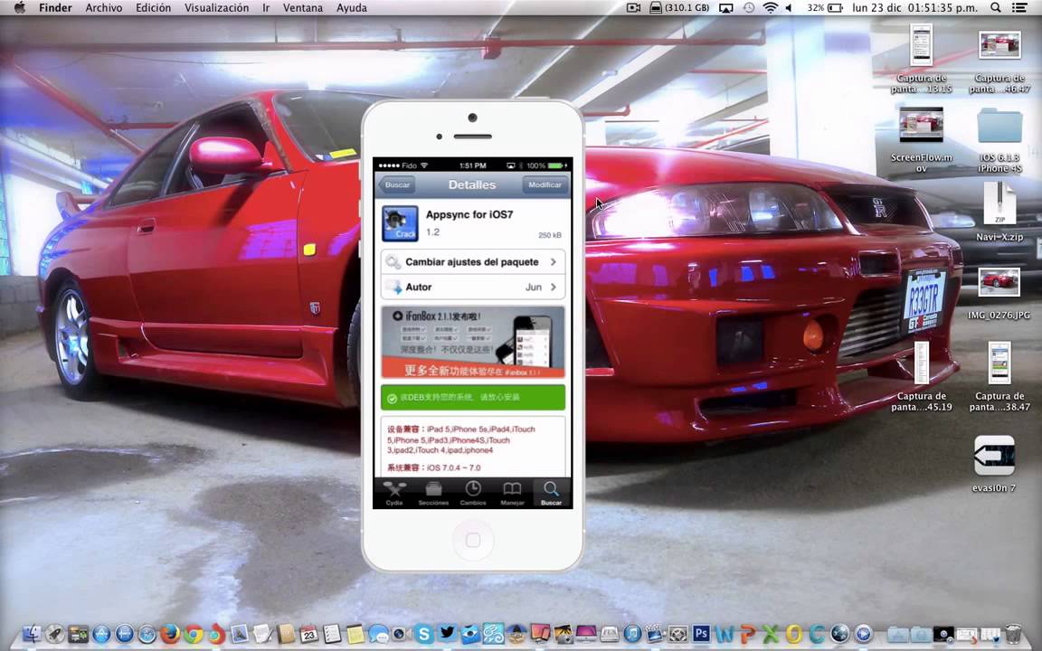Image resolution: width=1042 pixels, height=651 pixels.
Task: Open the Trash in the dock
Action: click(1013, 634)
